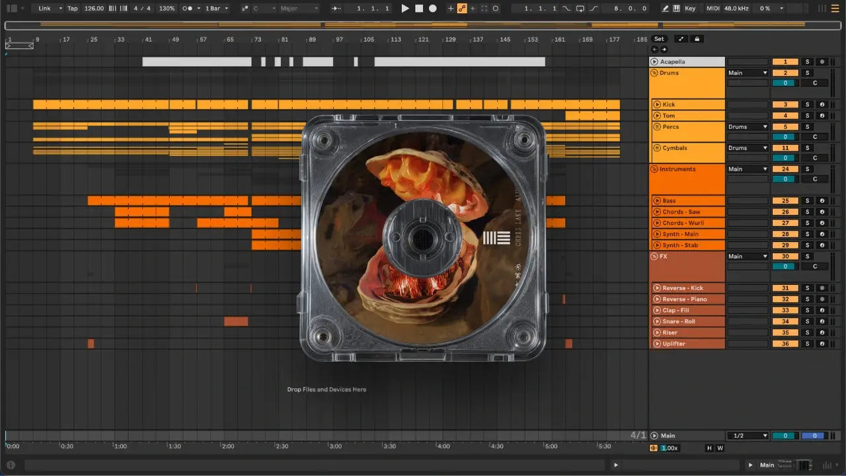This screenshot has height=476, width=846.
Task: Toggle Acapella track activator 1
Action: [x=785, y=62]
